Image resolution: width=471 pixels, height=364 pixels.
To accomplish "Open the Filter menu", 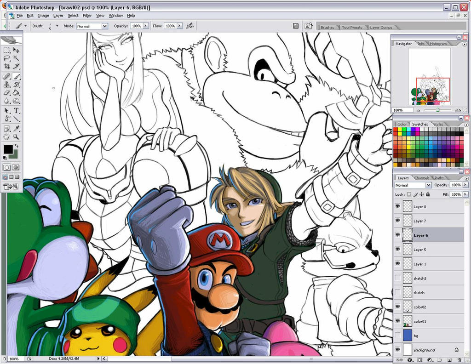I will click(x=87, y=16).
